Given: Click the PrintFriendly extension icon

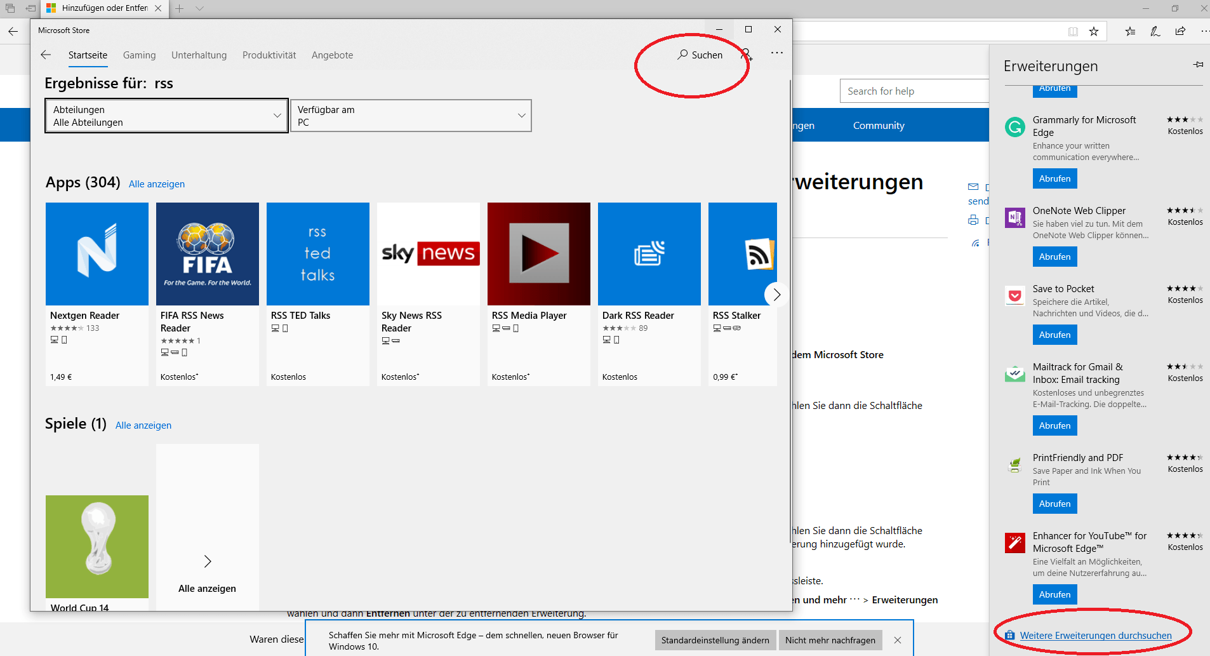Looking at the screenshot, I should pyautogui.click(x=1015, y=465).
